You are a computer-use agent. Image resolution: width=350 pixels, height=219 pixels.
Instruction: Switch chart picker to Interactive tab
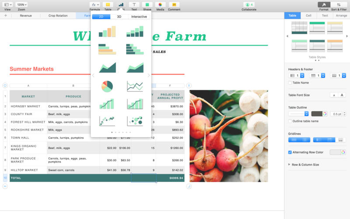[x=139, y=17]
